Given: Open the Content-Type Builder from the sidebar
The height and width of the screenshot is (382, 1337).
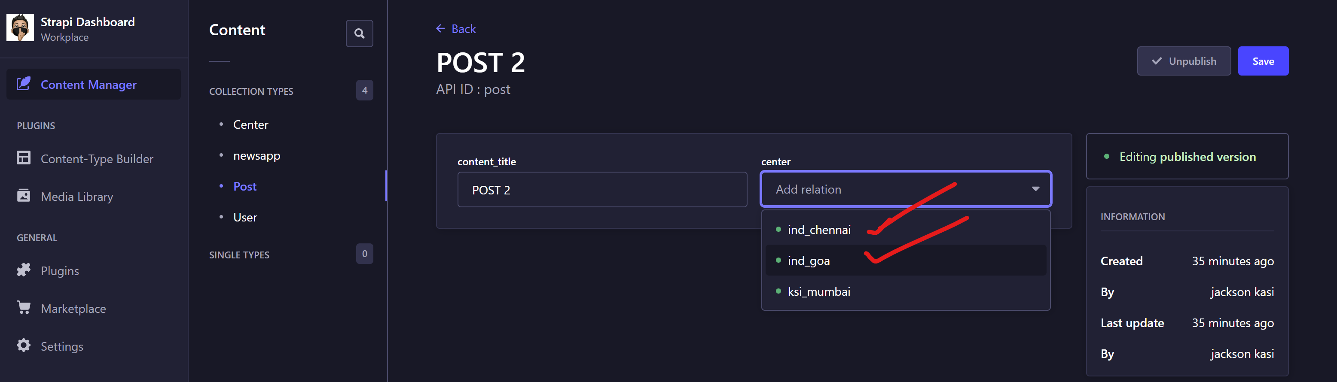Looking at the screenshot, I should (23, 158).
